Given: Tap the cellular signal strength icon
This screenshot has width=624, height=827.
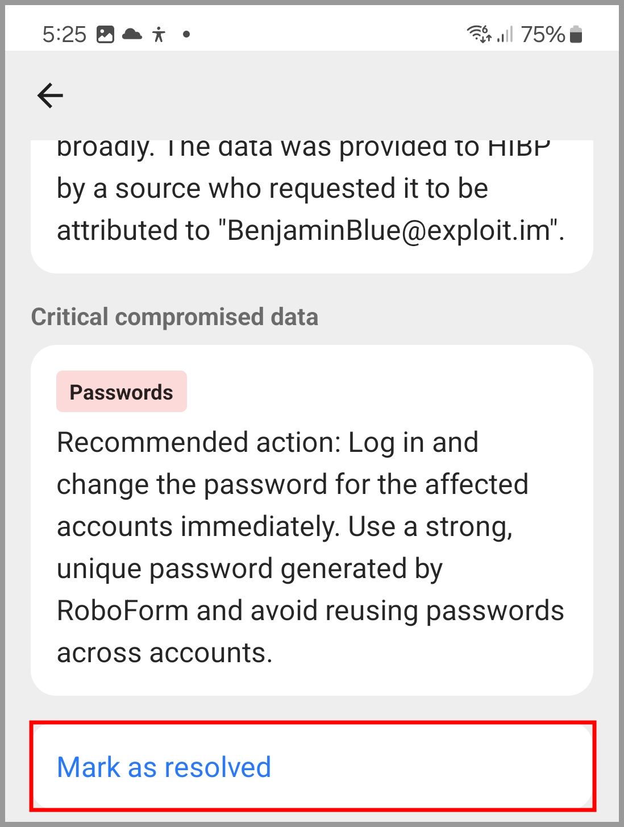Looking at the screenshot, I should 505,34.
